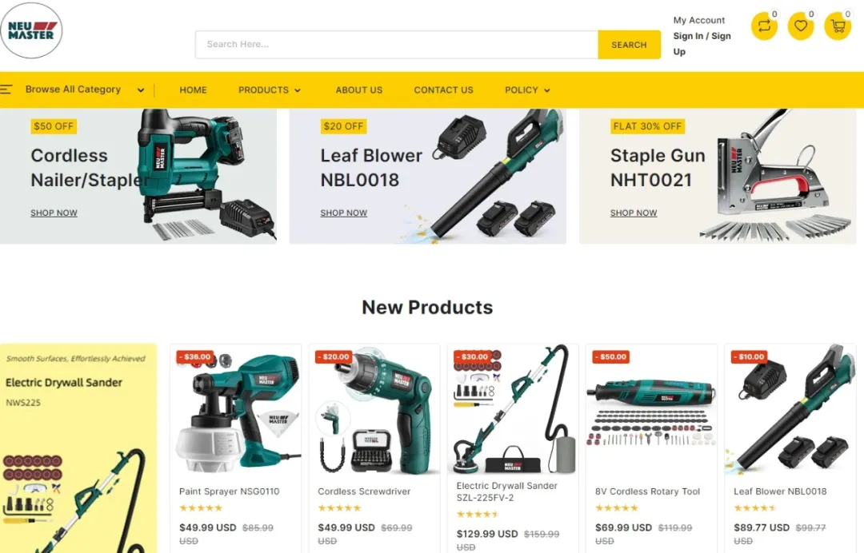The image size is (864, 553).
Task: Open the Contact Us menu item
Action: click(x=443, y=90)
